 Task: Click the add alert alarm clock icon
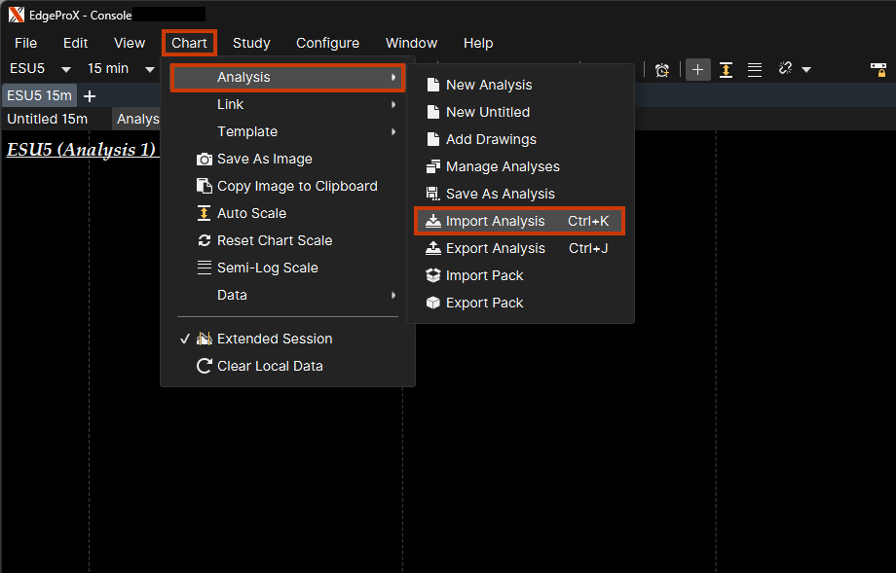point(662,70)
